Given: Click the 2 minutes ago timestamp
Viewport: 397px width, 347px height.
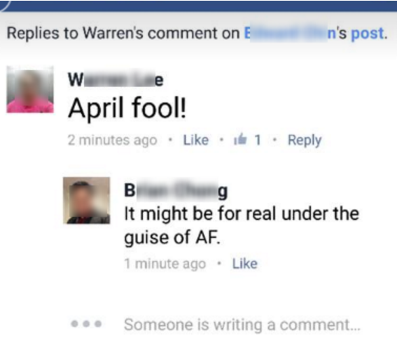Looking at the screenshot, I should [x=113, y=140].
